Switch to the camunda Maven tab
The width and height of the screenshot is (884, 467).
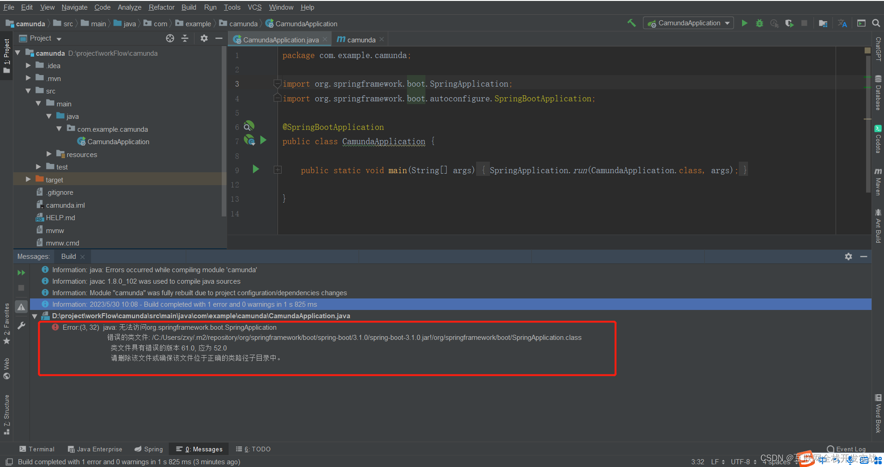pos(360,40)
